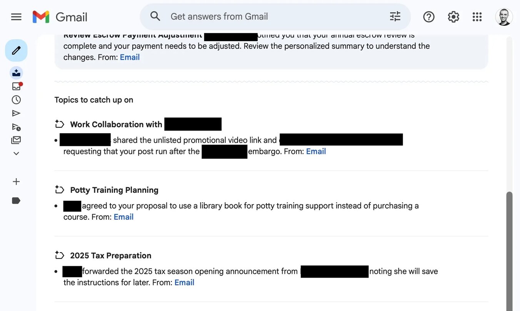The height and width of the screenshot is (311, 520).
Task: Show search options filter sliders
Action: 395,17
